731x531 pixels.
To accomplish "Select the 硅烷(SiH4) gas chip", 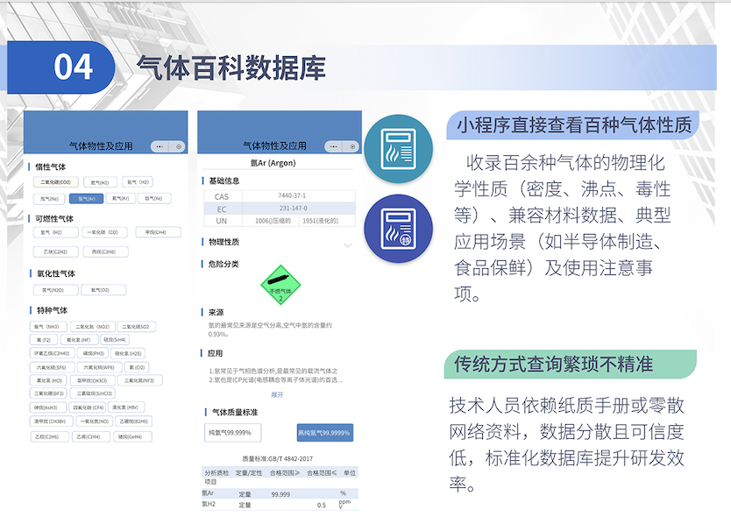I will (x=115, y=340).
